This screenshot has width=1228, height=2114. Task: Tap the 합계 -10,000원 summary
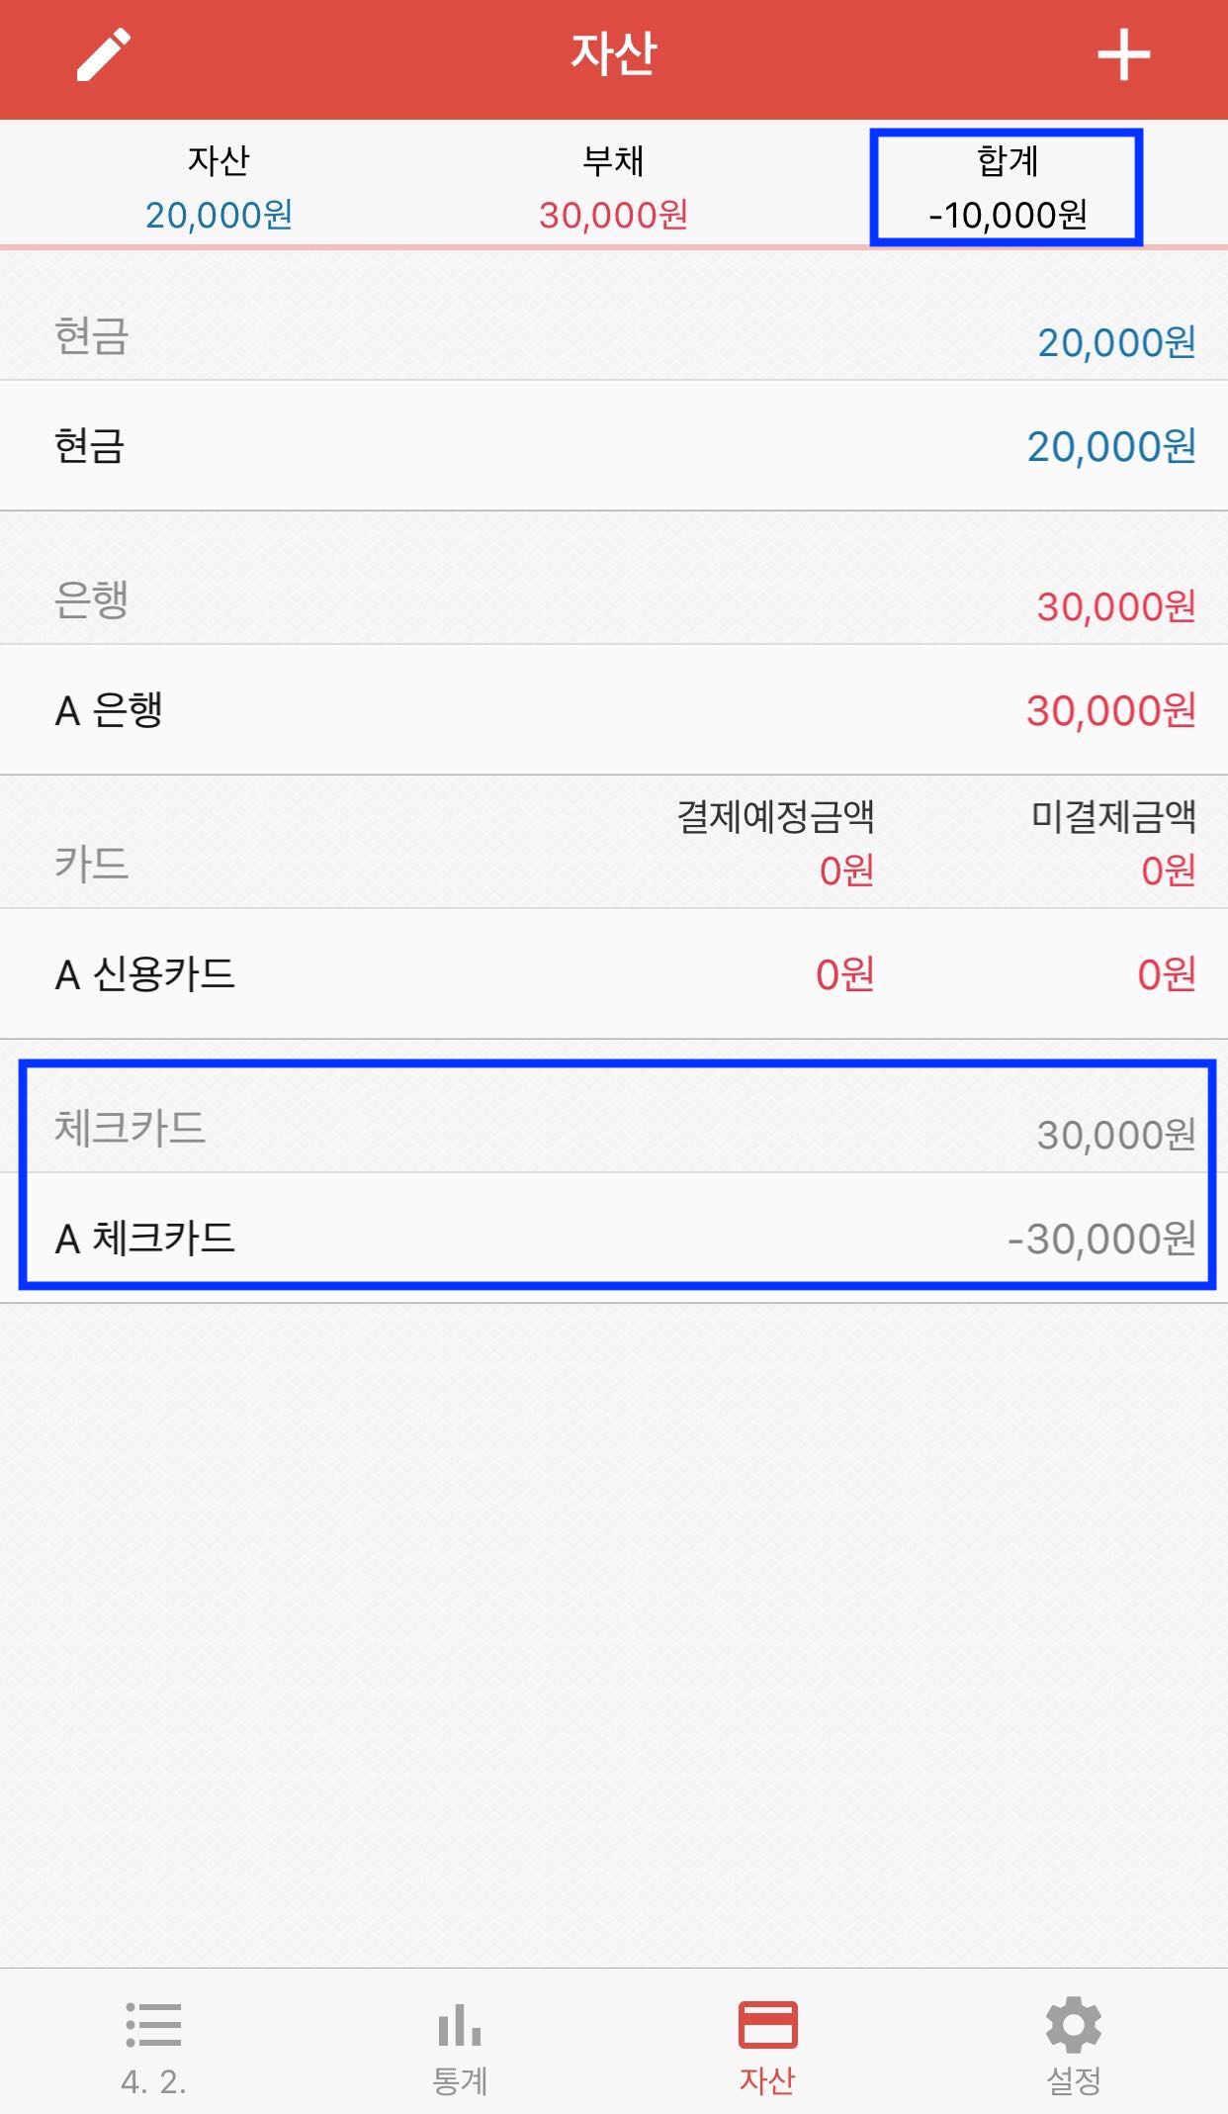1008,187
